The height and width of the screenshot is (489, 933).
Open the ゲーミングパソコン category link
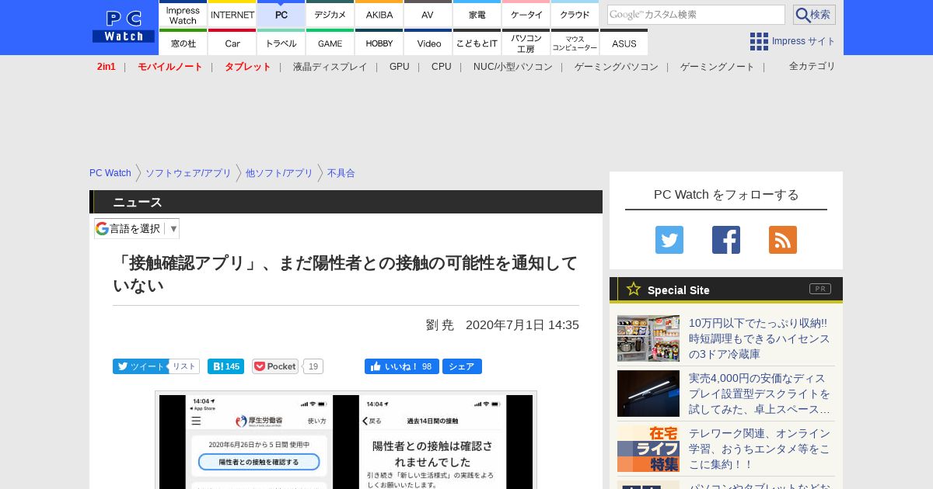point(617,67)
